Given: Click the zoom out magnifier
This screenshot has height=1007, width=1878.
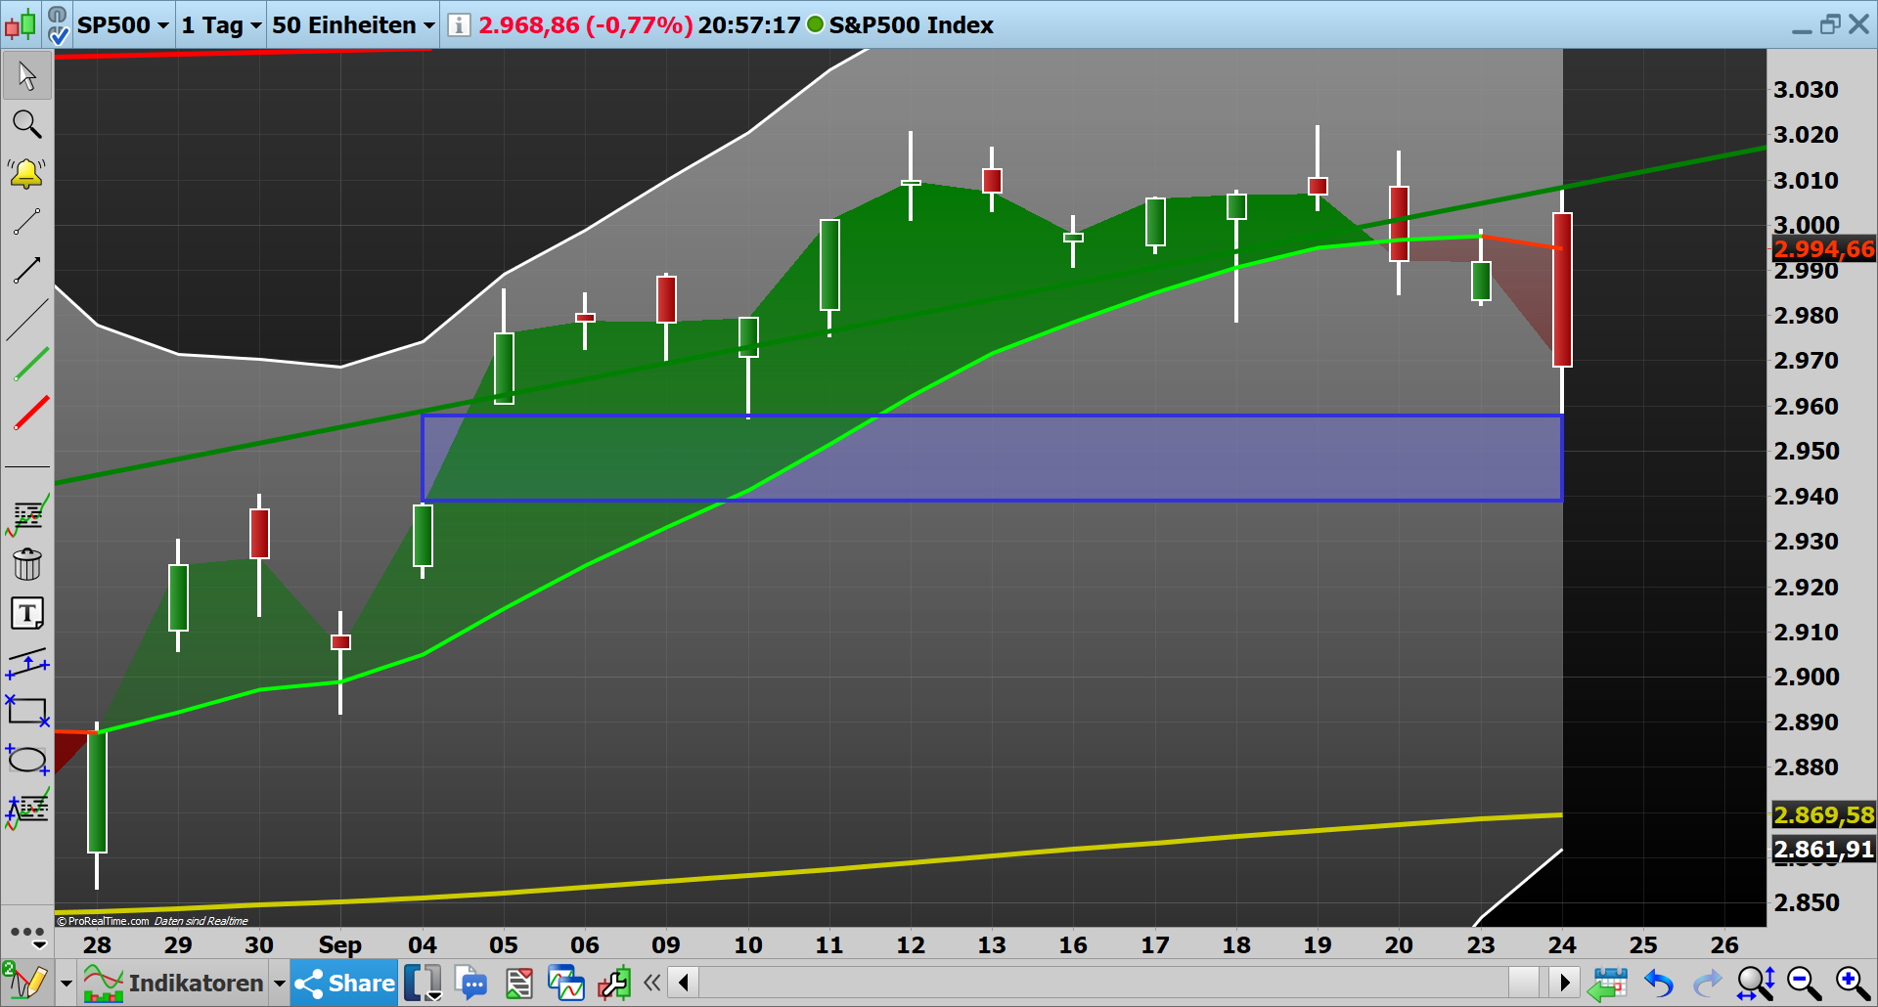Looking at the screenshot, I should [x=1804, y=984].
